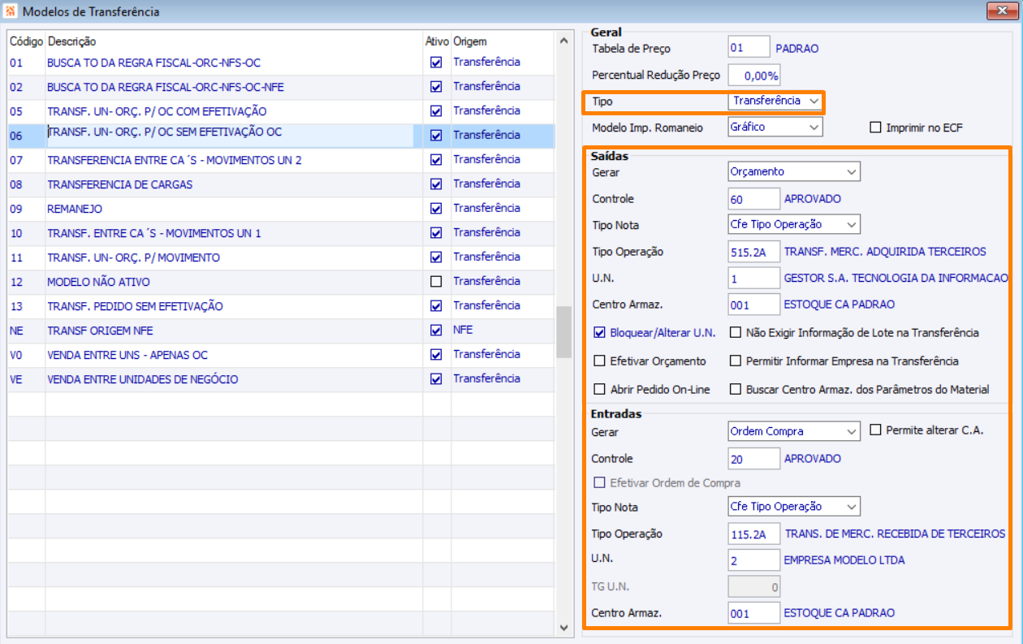Image resolution: width=1023 pixels, height=644 pixels.
Task: Click Entradas Centro Armaz. field
Action: click(x=753, y=613)
